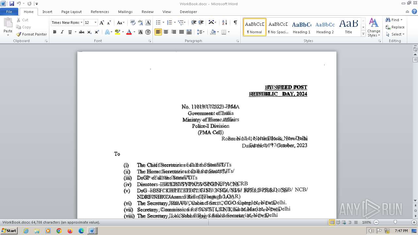Toggle Italic formatting

pos(62,32)
